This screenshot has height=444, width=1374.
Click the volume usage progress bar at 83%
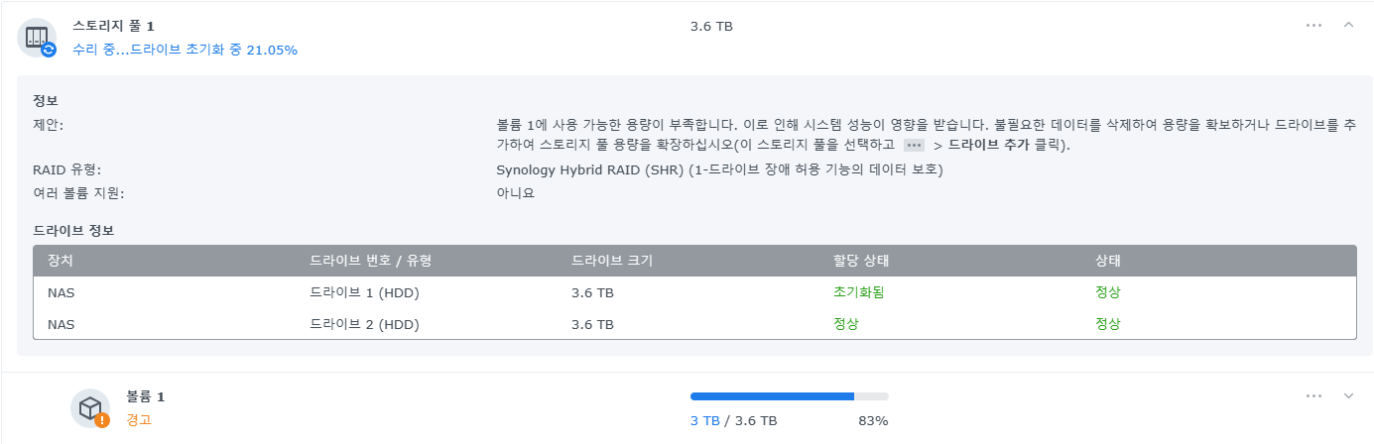790,396
